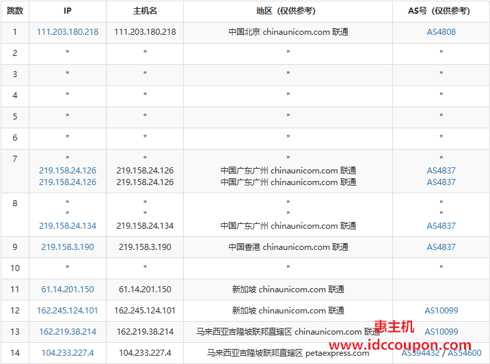This screenshot has width=490, height=364.
Task: Click AS4837 link in hop 9
Action: coord(441,247)
